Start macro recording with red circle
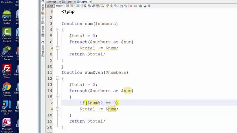Image resolution: width=237 pixels, height=133 pixels. (131, 6)
